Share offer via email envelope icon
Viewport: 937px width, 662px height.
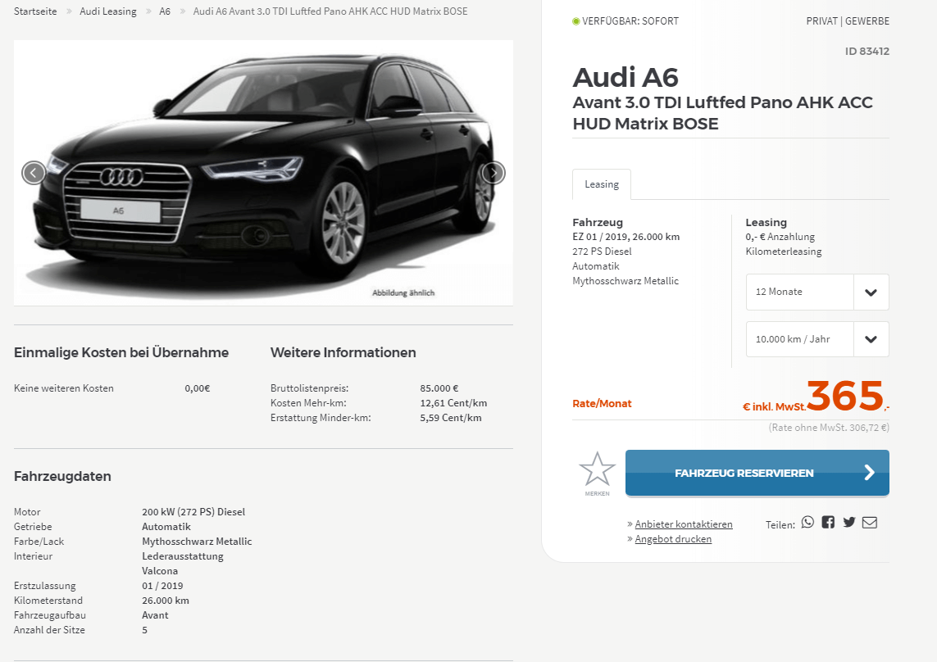tap(870, 523)
